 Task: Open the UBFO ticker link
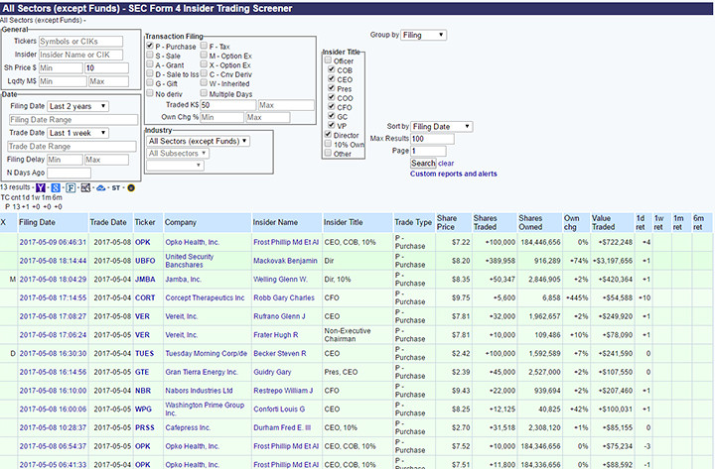tap(145, 261)
